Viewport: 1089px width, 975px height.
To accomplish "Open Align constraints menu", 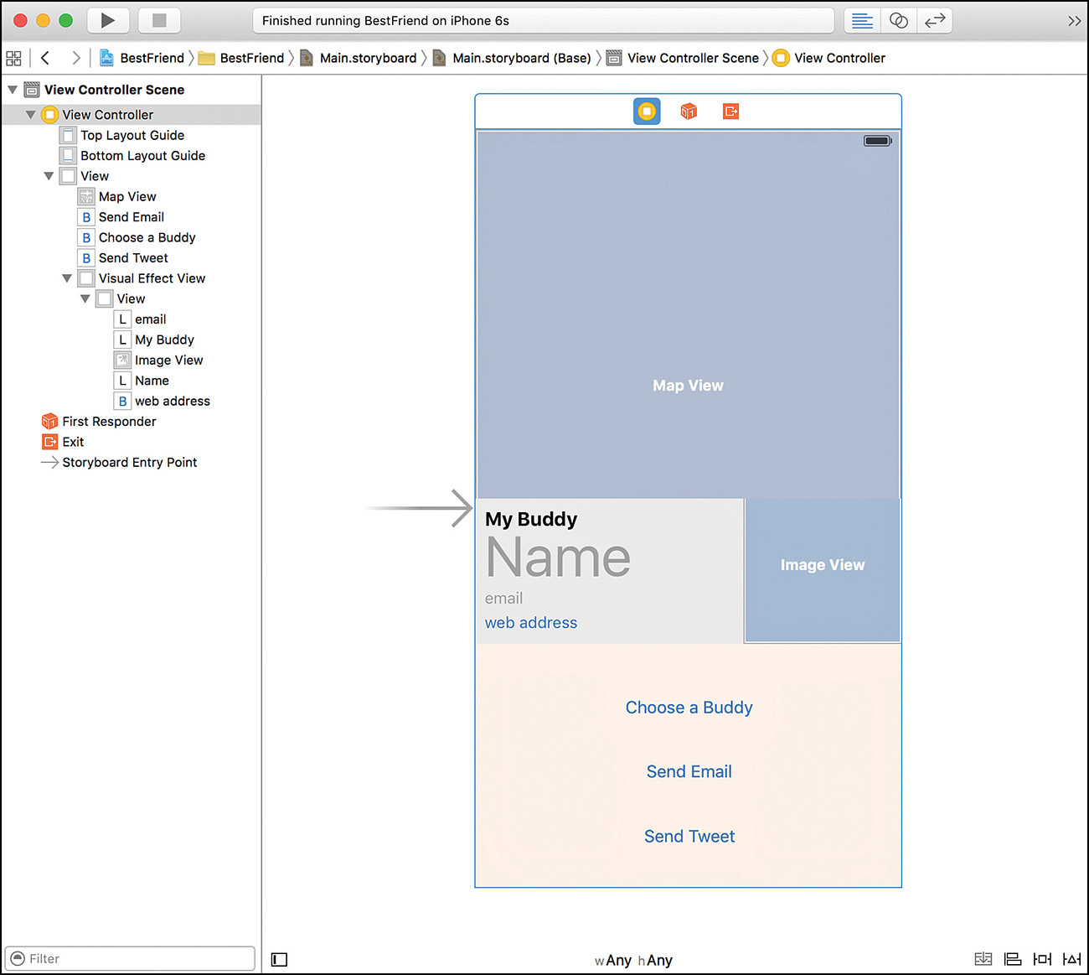I will [x=1013, y=959].
